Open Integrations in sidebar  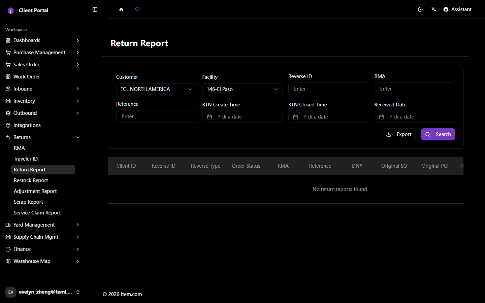coord(43,125)
